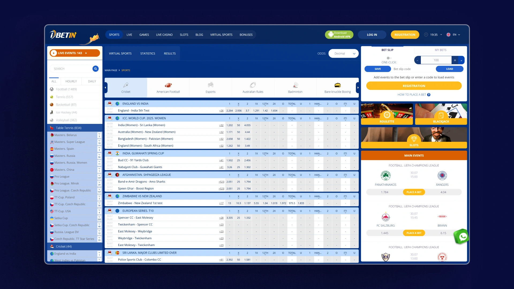514x289 pixels.
Task: Select the Badminton icon
Action: pos(295,85)
